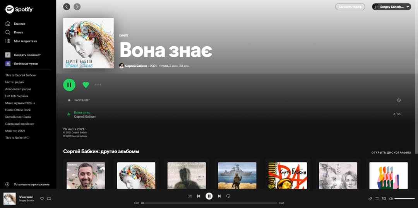The image size is (418, 208).
Task: Toggle the heart icon in now-playing bar
Action: click(x=42, y=199)
